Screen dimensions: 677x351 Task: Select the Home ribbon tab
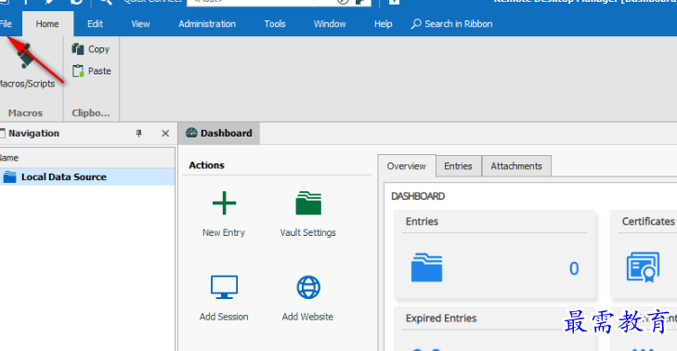point(47,24)
